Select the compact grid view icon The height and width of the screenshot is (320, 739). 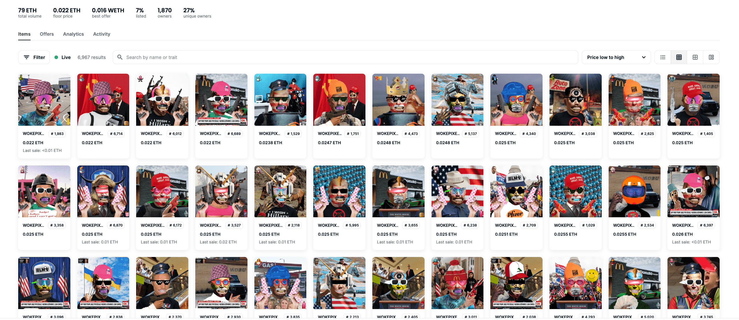click(x=679, y=57)
